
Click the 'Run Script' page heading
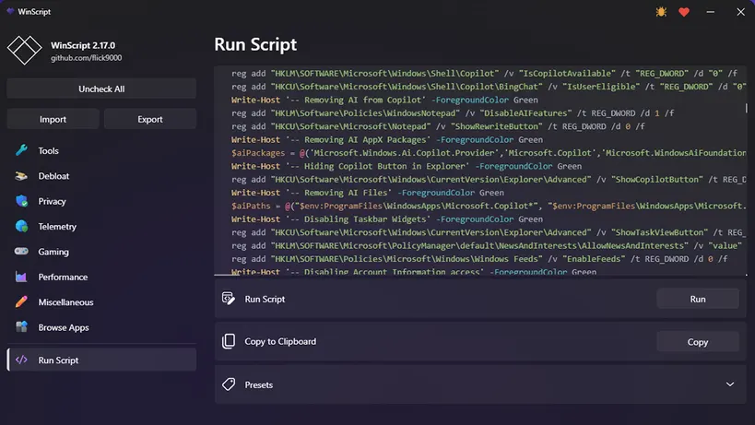pos(255,44)
